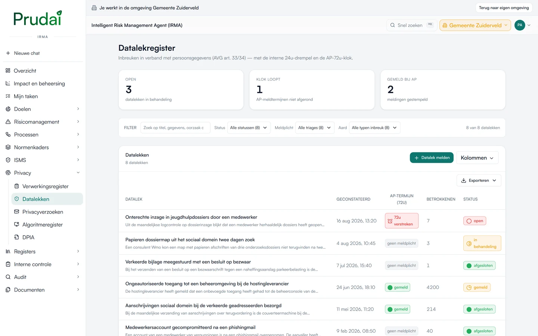Collapse the Privacy sidebar section

(x=78, y=173)
